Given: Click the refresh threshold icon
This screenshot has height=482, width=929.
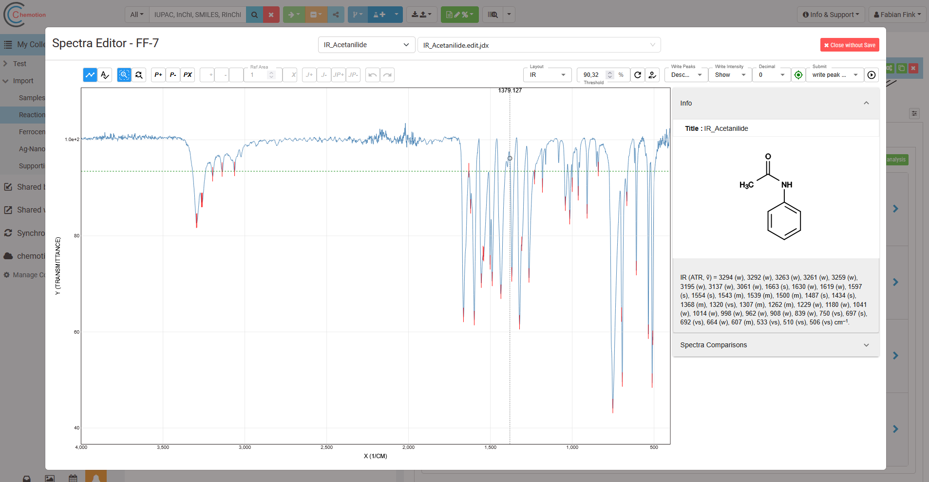Looking at the screenshot, I should click(x=638, y=75).
